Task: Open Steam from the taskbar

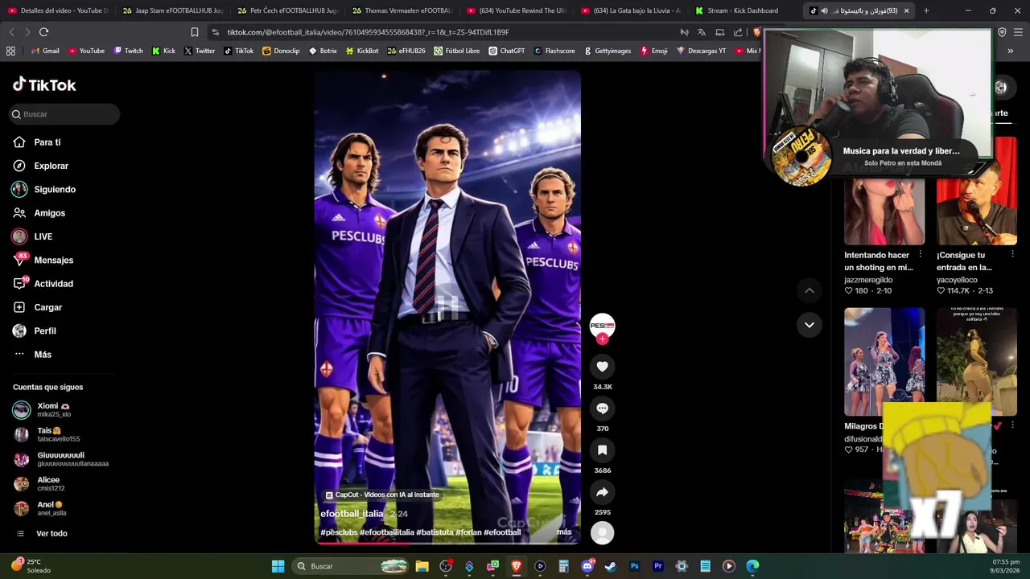Action: [x=611, y=566]
